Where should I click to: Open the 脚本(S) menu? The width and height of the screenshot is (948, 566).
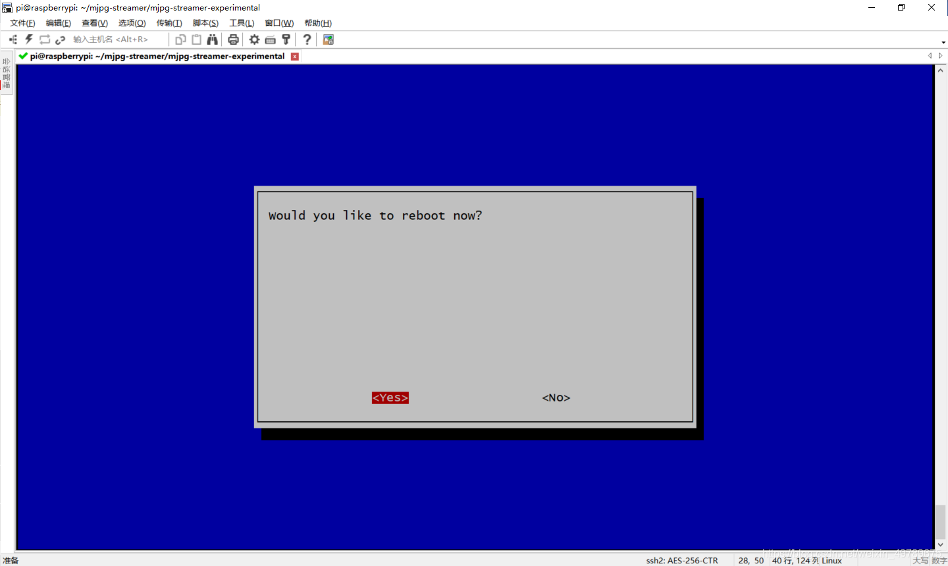coord(205,23)
